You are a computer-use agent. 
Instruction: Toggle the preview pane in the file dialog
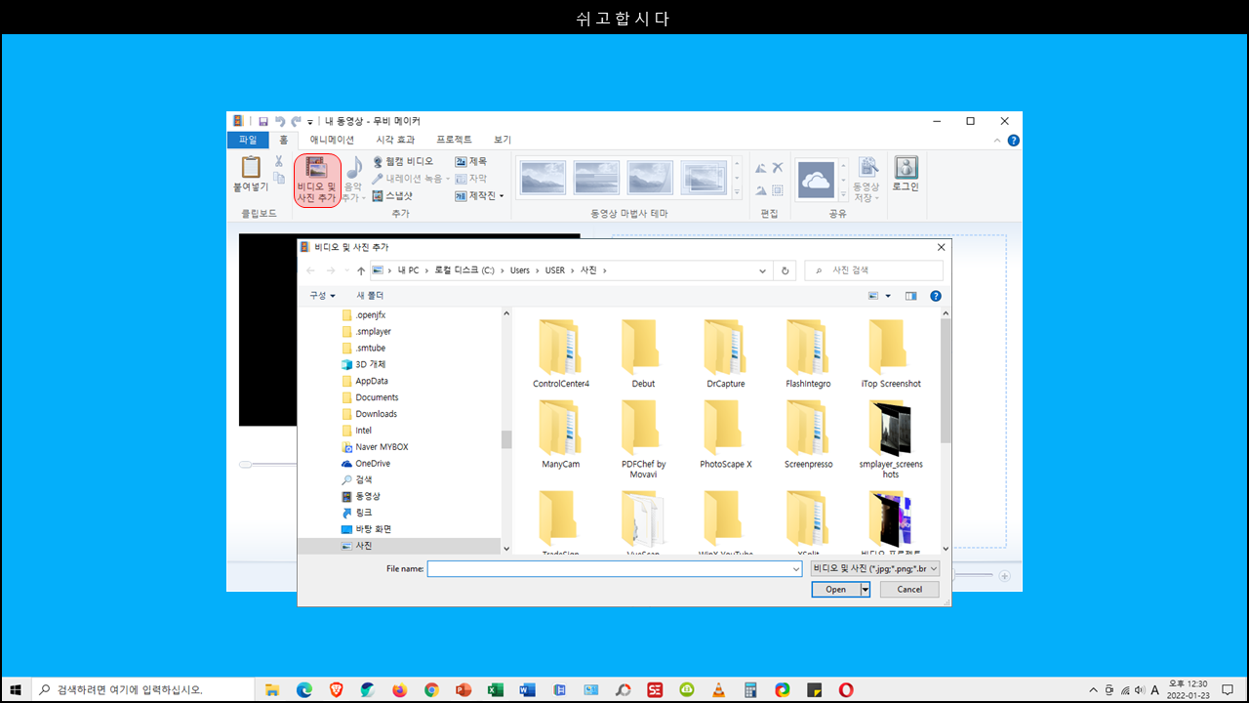(x=911, y=296)
